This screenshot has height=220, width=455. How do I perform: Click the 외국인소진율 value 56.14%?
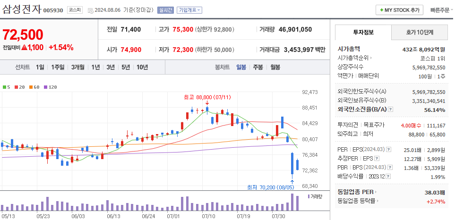pos(434,110)
